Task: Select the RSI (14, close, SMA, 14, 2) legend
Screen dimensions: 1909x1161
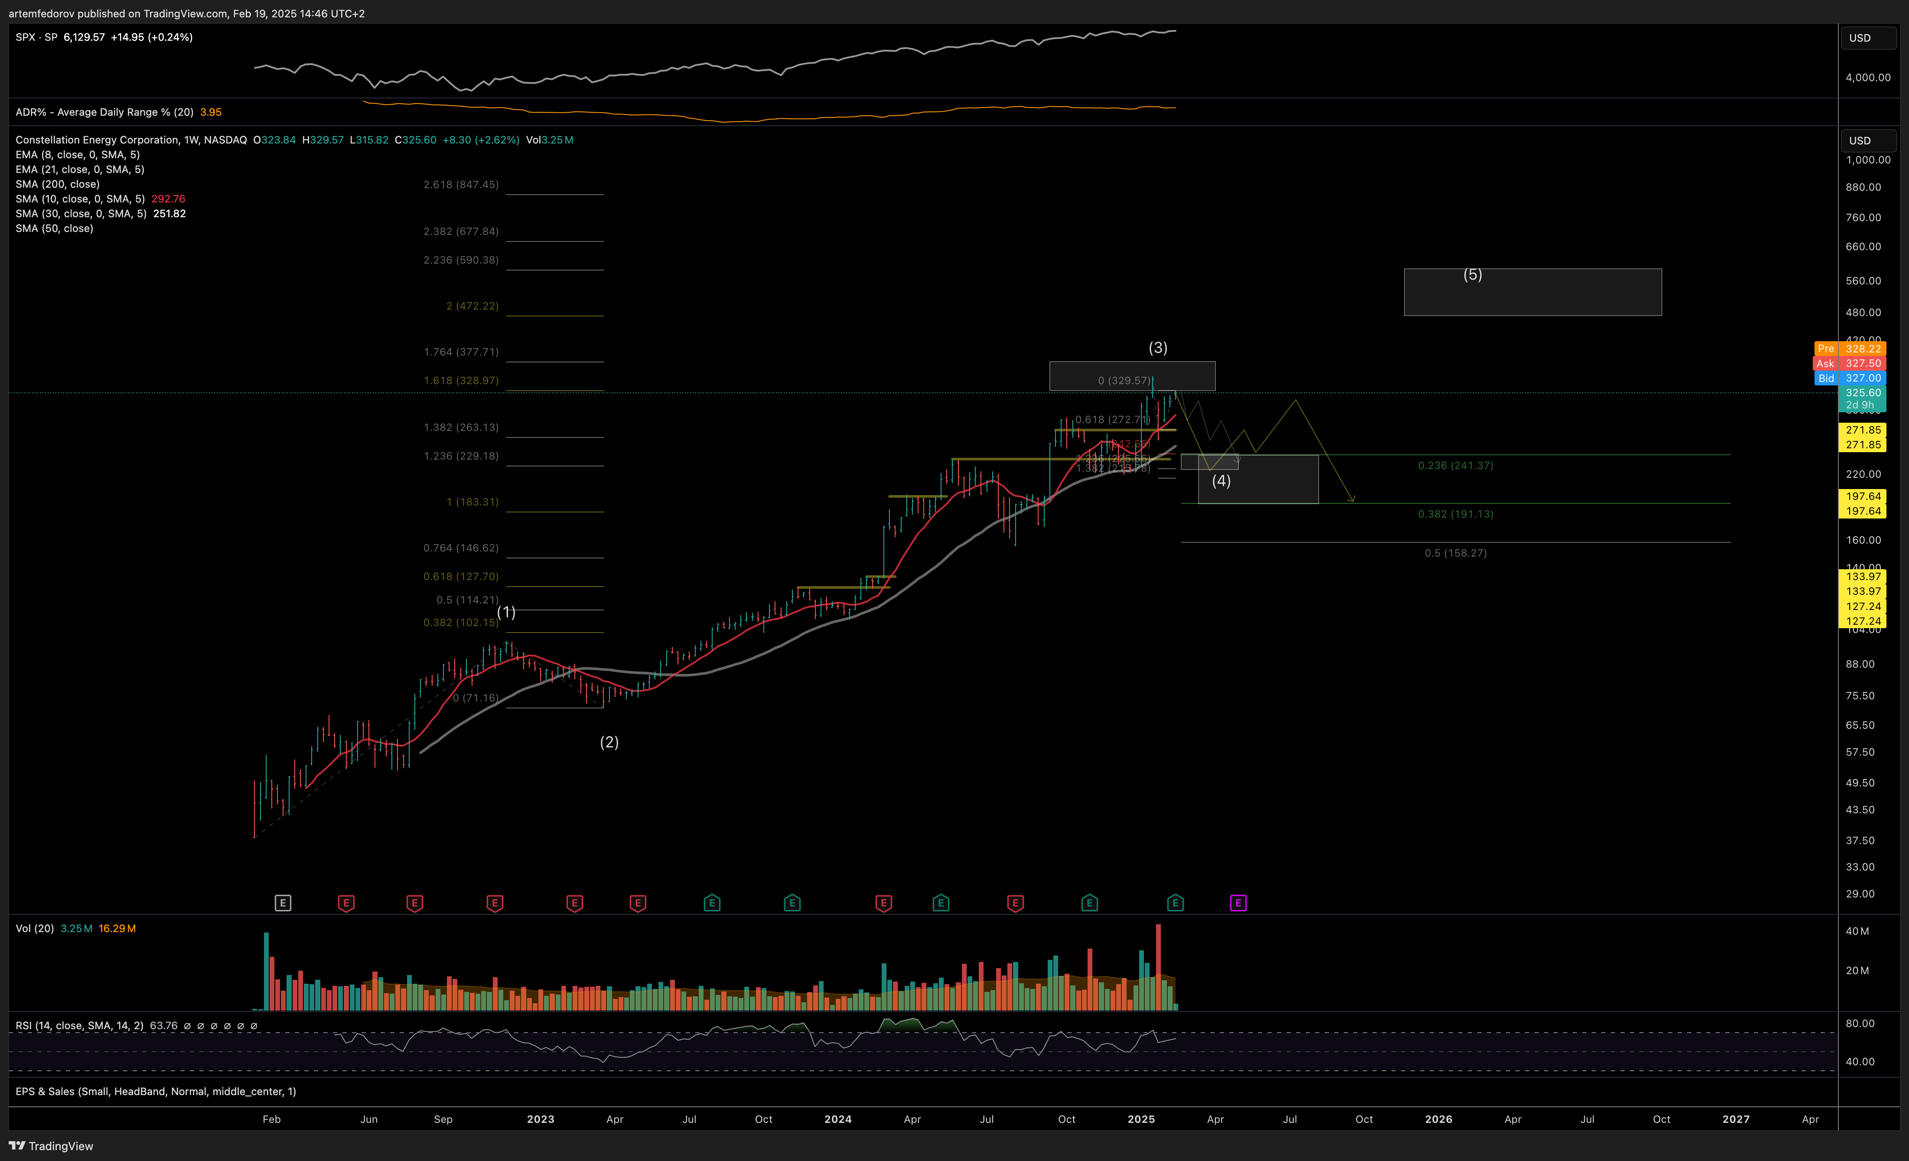Action: (x=79, y=1025)
